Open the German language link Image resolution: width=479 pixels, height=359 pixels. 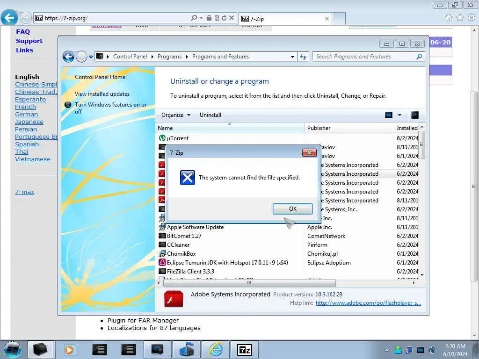point(26,115)
